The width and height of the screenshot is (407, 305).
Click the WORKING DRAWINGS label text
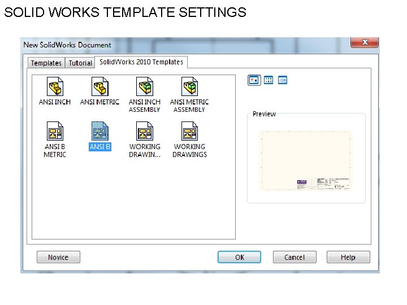189,150
